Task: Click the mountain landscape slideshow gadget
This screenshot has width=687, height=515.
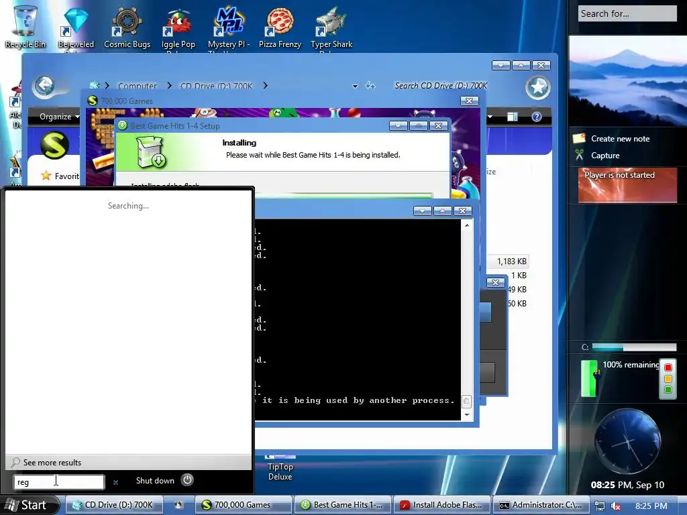Action: [x=627, y=81]
